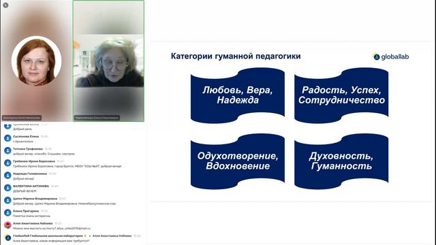
Task: Click the replied-to name after the ГлобалЛаб sender name
Action: [112, 236]
